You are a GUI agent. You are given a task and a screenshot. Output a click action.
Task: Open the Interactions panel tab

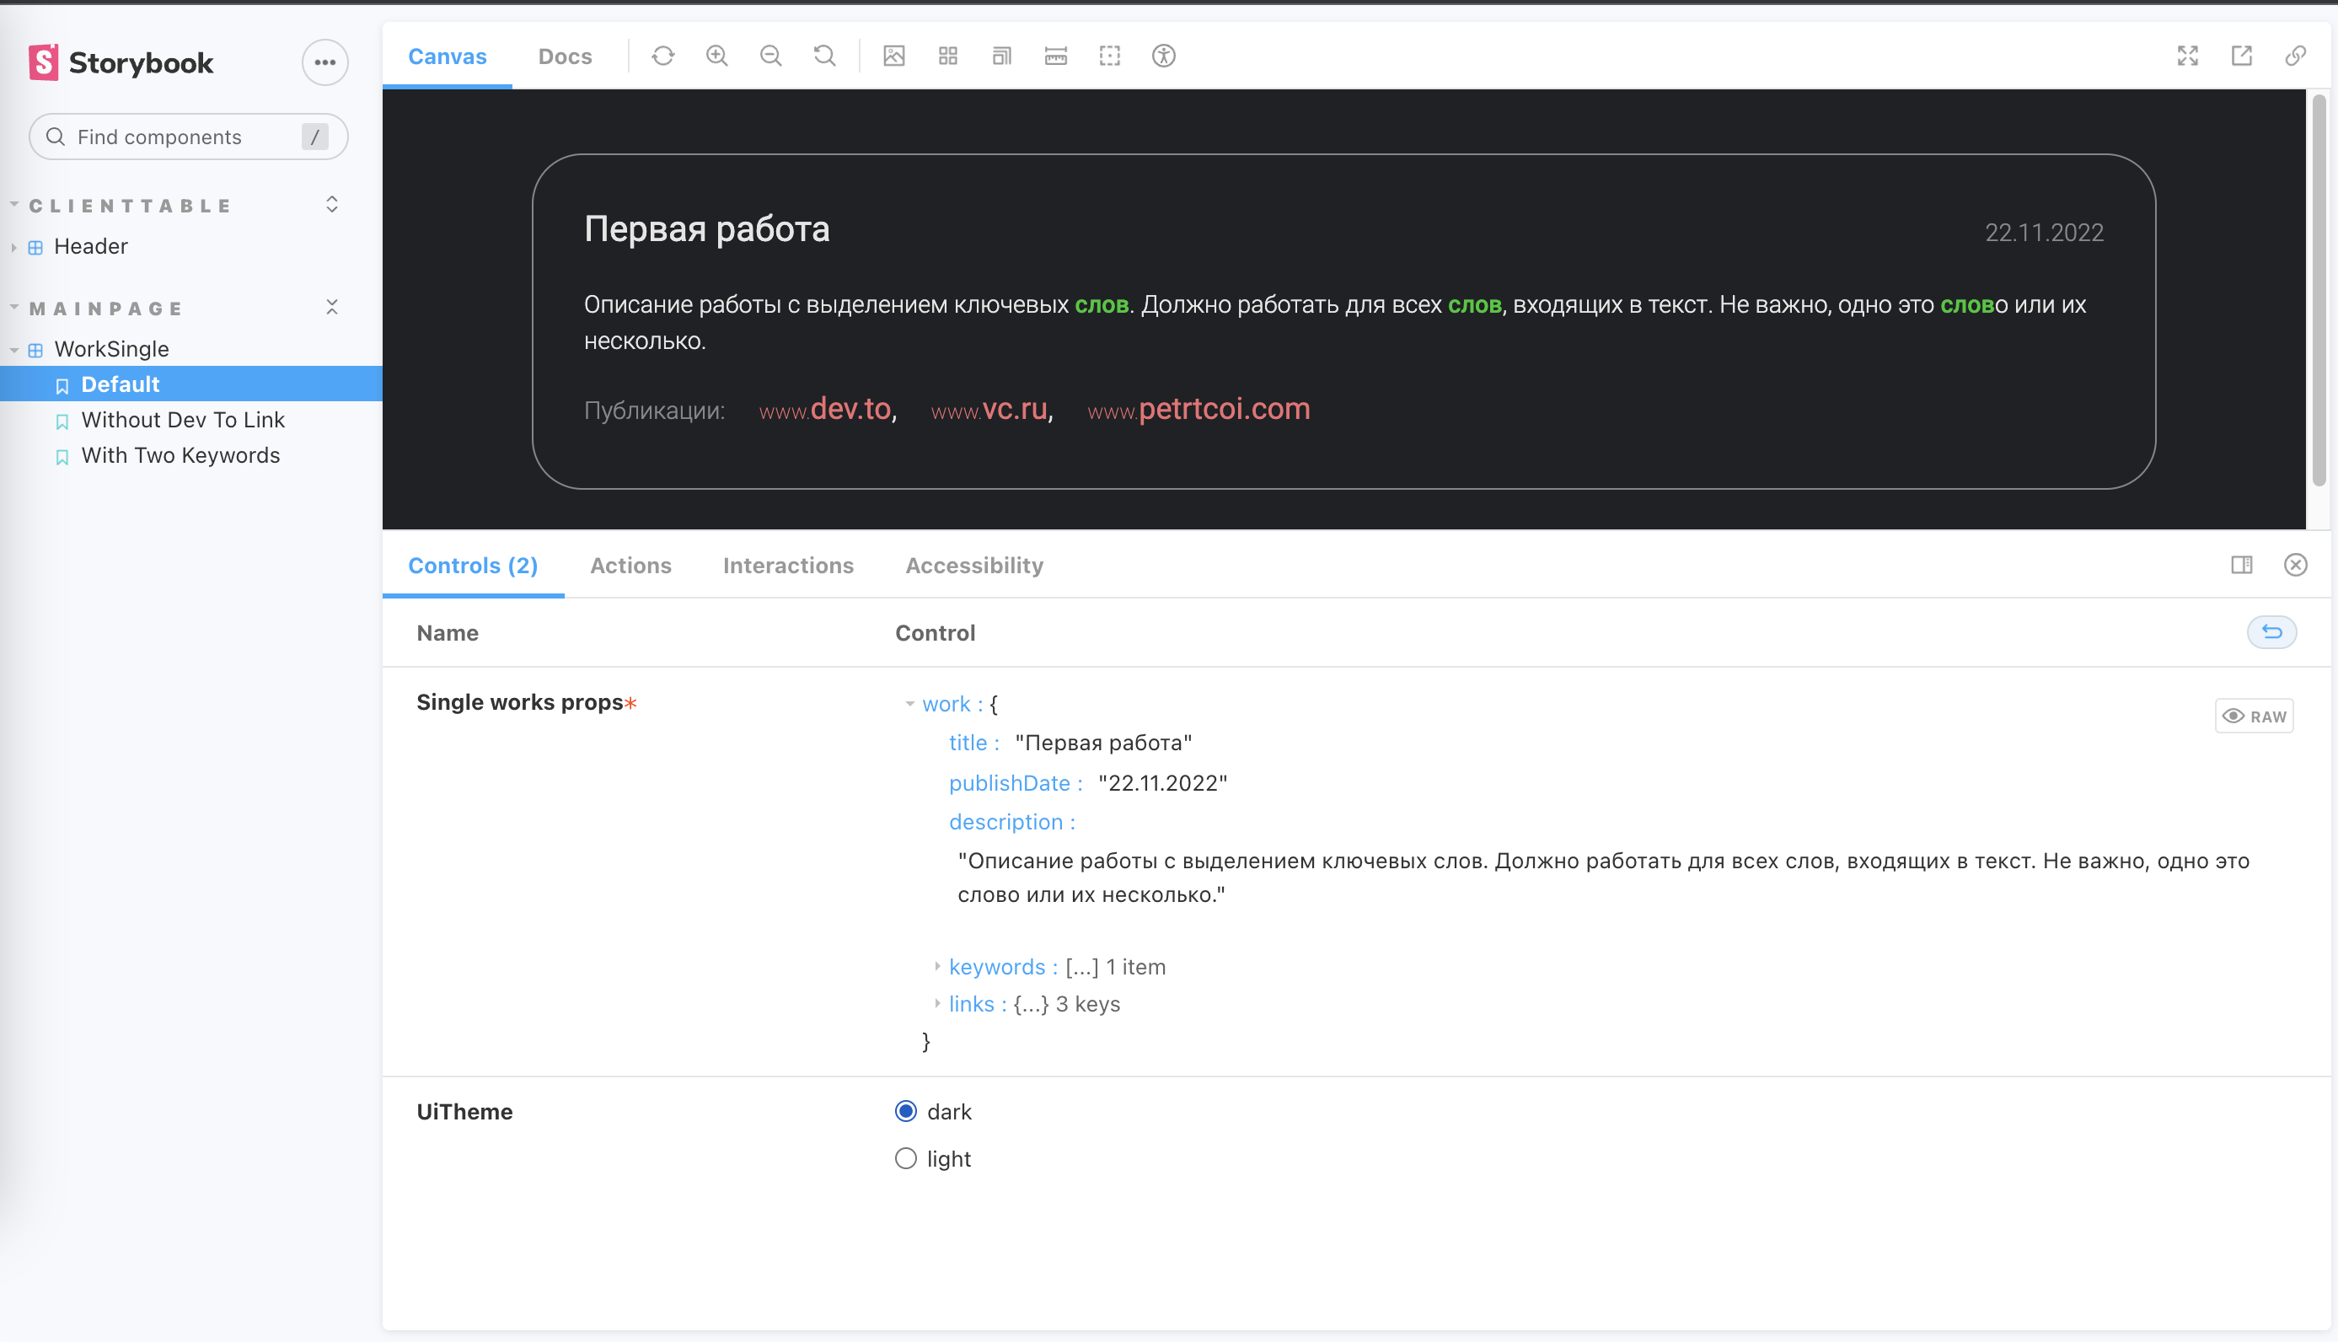(787, 565)
